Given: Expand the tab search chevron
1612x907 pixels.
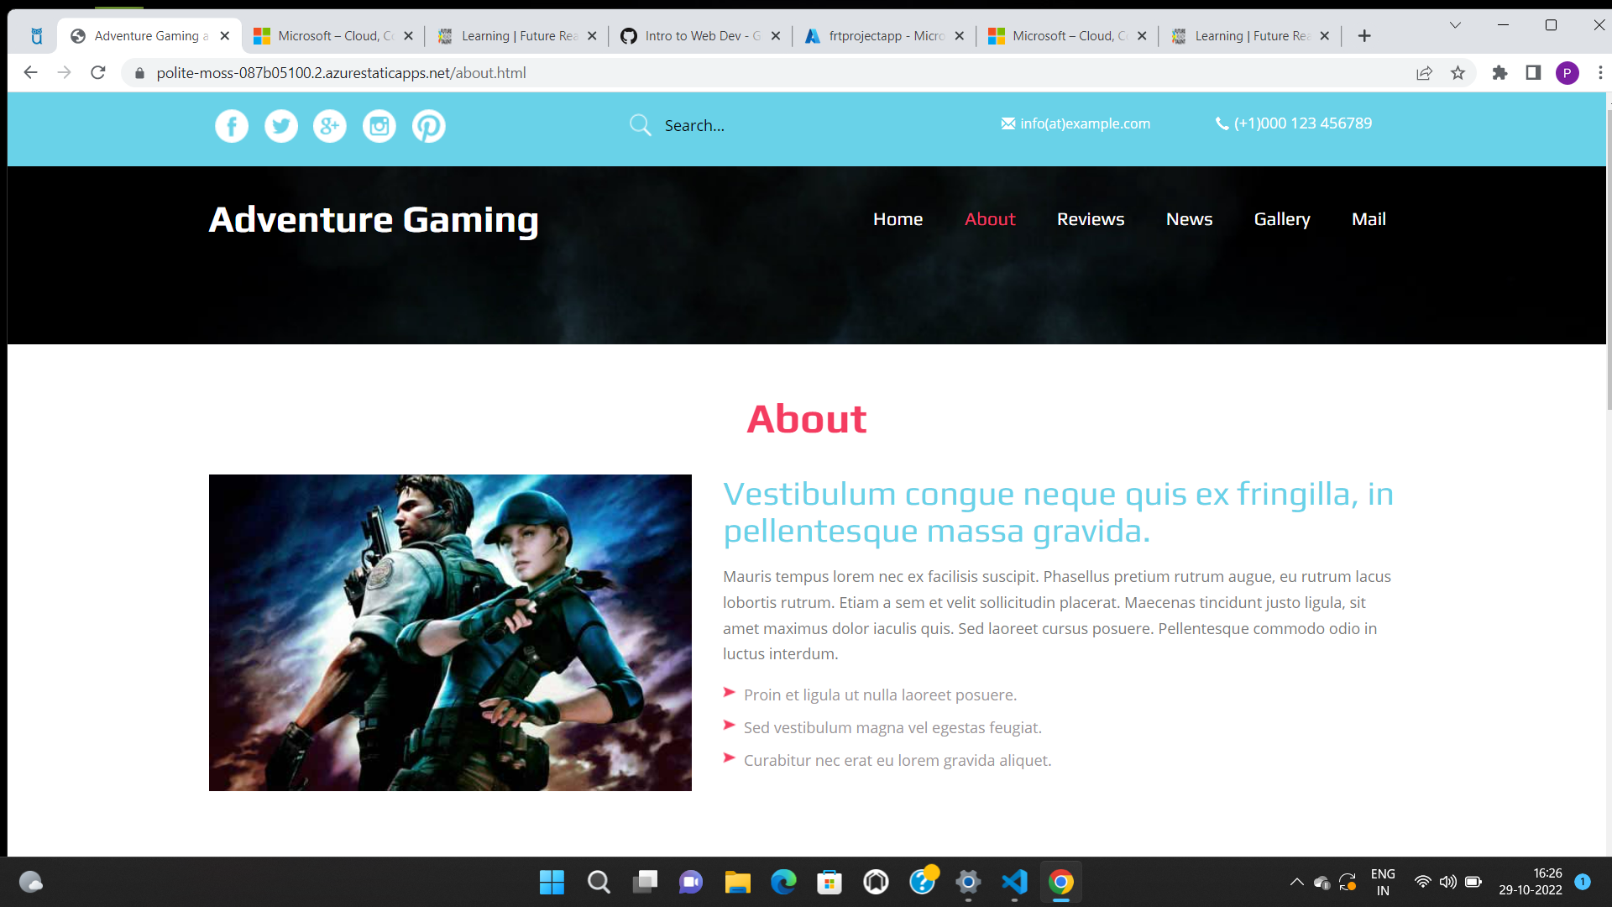Looking at the screenshot, I should tap(1455, 25).
